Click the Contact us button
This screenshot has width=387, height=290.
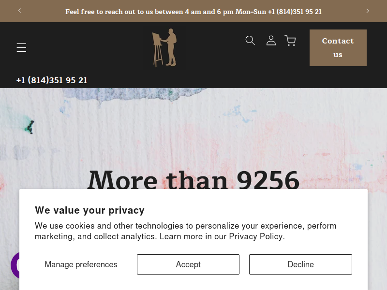pyautogui.click(x=338, y=48)
